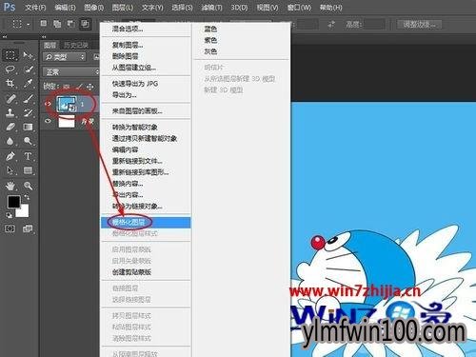476x357 pixels.
Task: Hide layer 1 with its eye icon
Action: point(48,104)
